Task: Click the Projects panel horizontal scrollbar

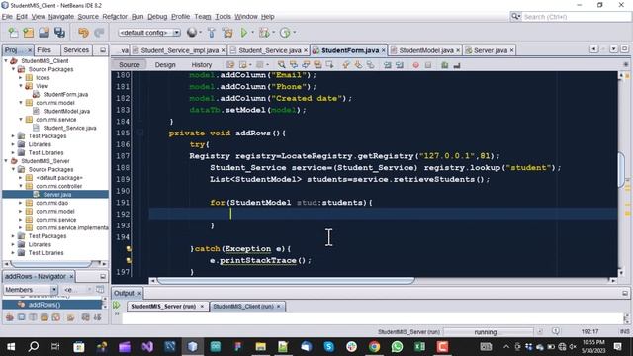Action: pyautogui.click(x=50, y=264)
